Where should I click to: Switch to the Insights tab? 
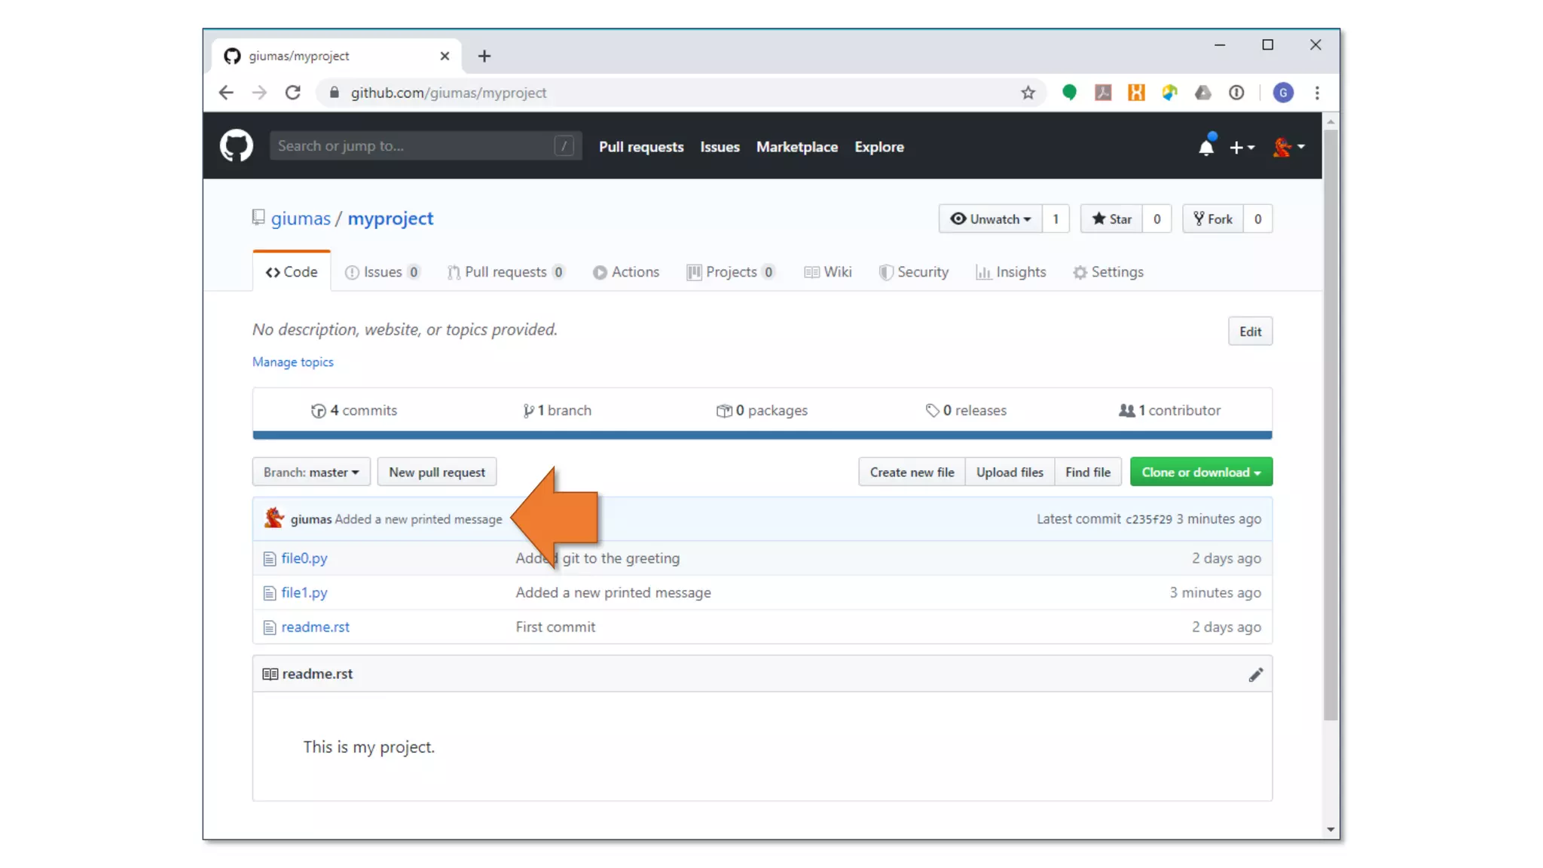pyautogui.click(x=1011, y=272)
